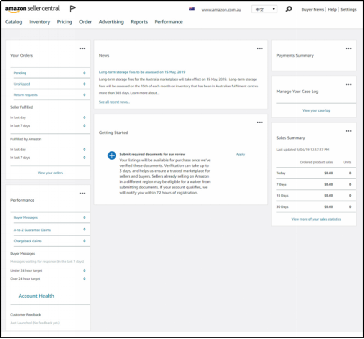Click the Apply link for document submission

coord(240,154)
